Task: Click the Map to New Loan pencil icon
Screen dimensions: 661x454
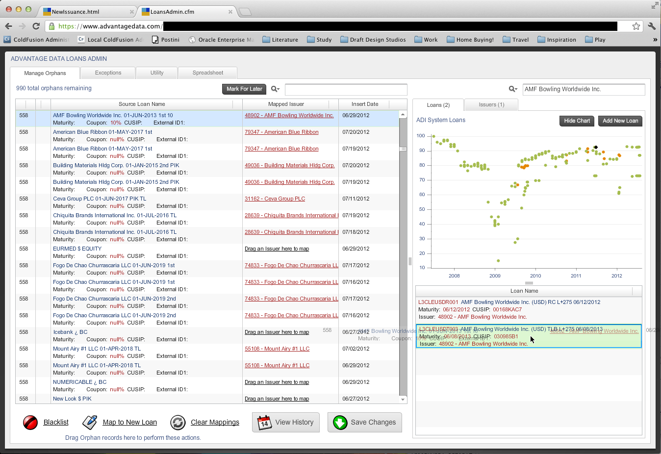Action: 90,422
